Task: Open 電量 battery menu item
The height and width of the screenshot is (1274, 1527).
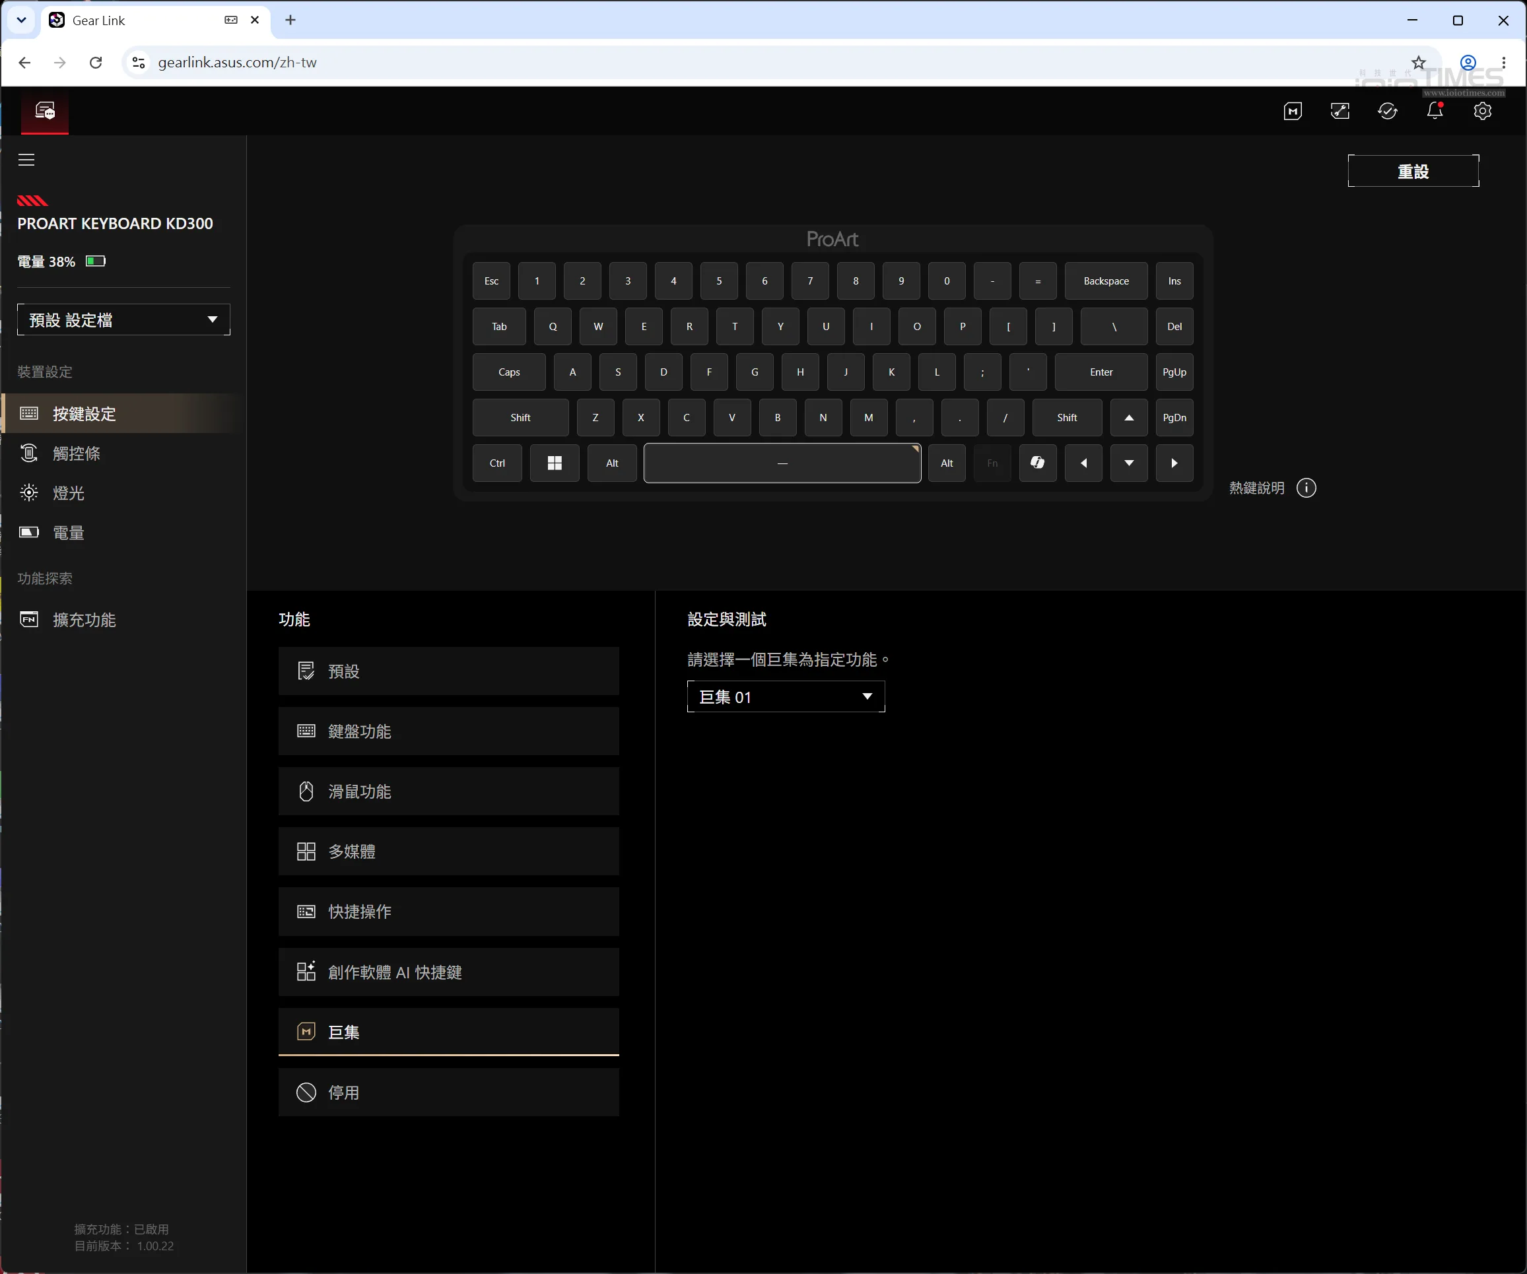Action: click(122, 533)
